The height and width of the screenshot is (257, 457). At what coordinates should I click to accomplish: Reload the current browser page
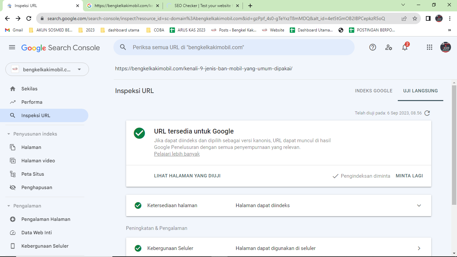click(29, 18)
